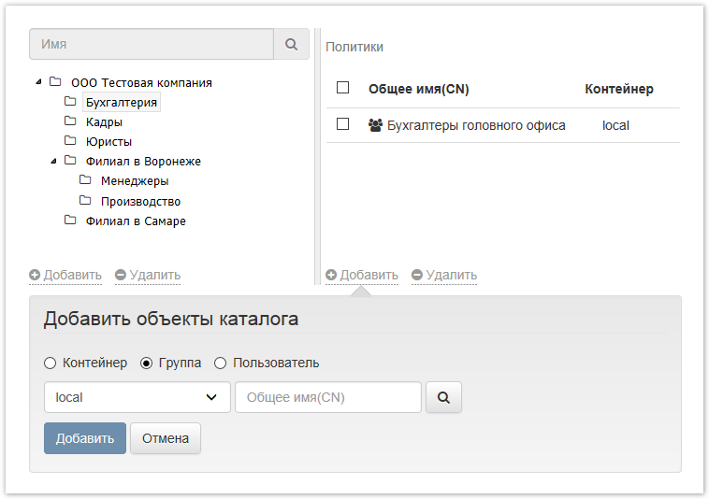Click the group icon for Бухгалтеры головного офиса
The image size is (709, 499).
(375, 124)
